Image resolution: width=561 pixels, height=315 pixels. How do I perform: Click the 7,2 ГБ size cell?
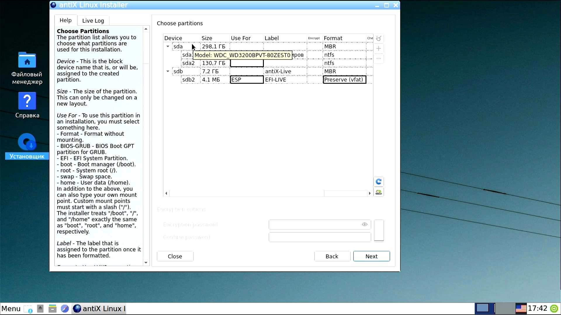coord(215,71)
